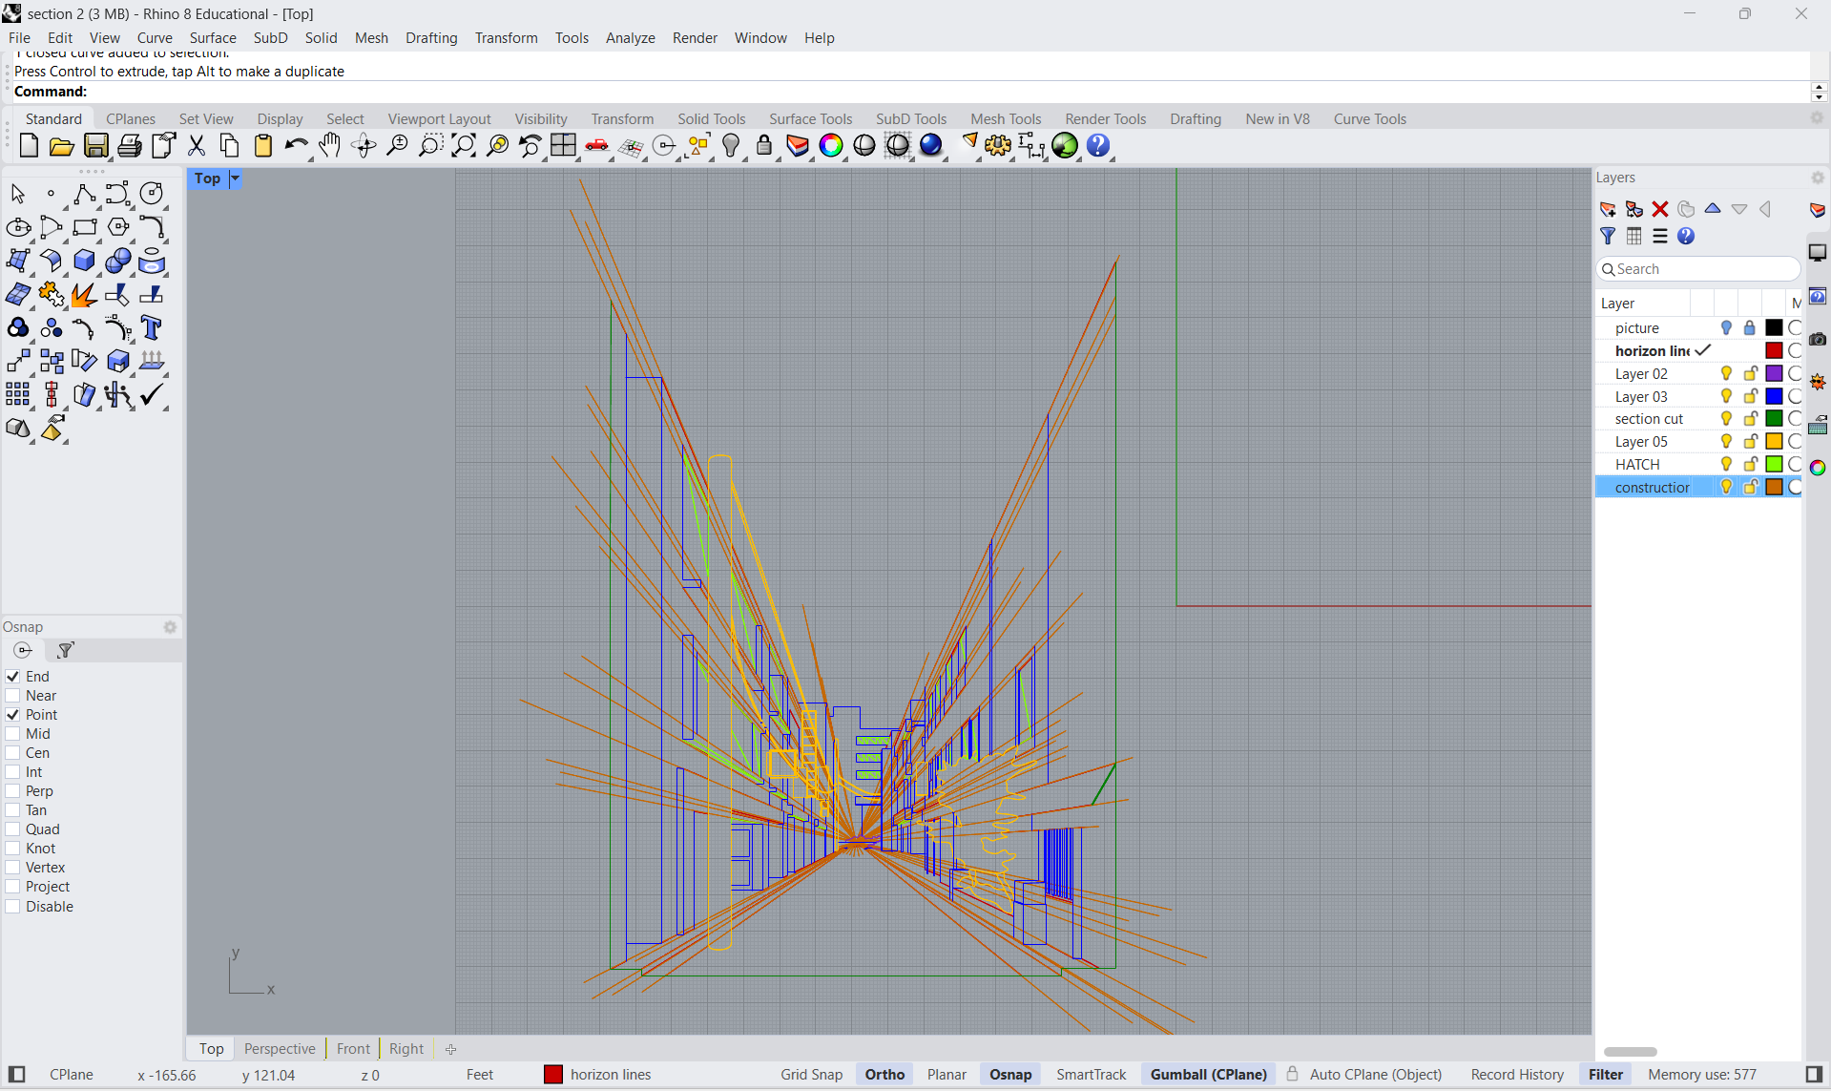The height and width of the screenshot is (1091, 1831).
Task: Switch to the Perspective viewport tab
Action: tap(279, 1048)
